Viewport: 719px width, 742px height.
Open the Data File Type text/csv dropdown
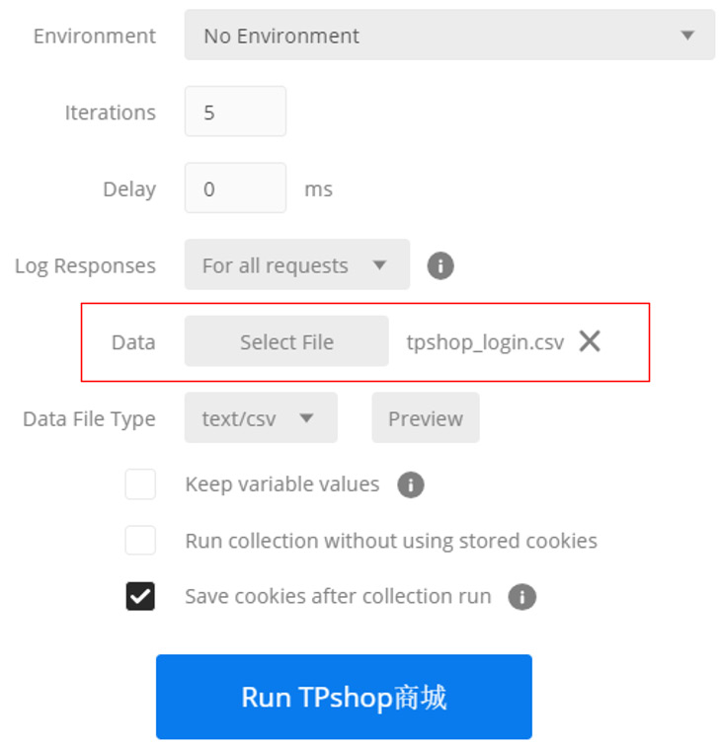pyautogui.click(x=261, y=418)
